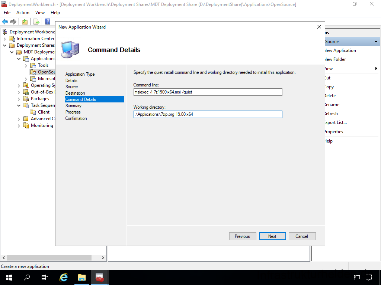Click the Back arrow toolbar icon

coord(5,22)
